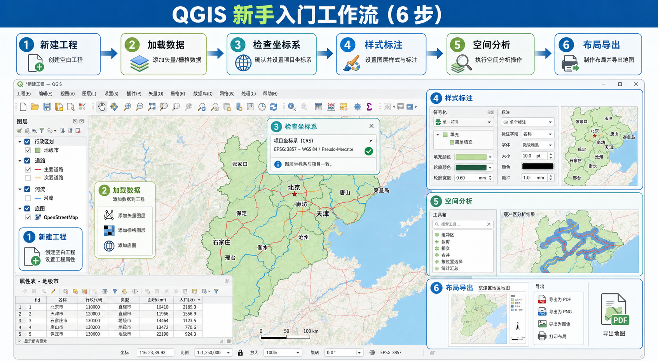
Task: Click the black label 颜色 swatch
Action: [538, 166]
